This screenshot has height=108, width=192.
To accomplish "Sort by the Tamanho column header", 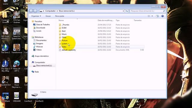I will (137, 20).
